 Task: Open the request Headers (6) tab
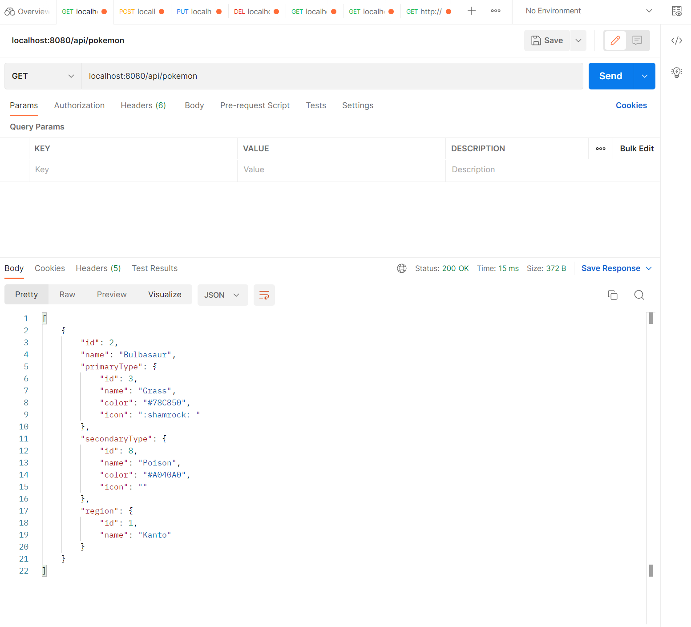tap(143, 105)
